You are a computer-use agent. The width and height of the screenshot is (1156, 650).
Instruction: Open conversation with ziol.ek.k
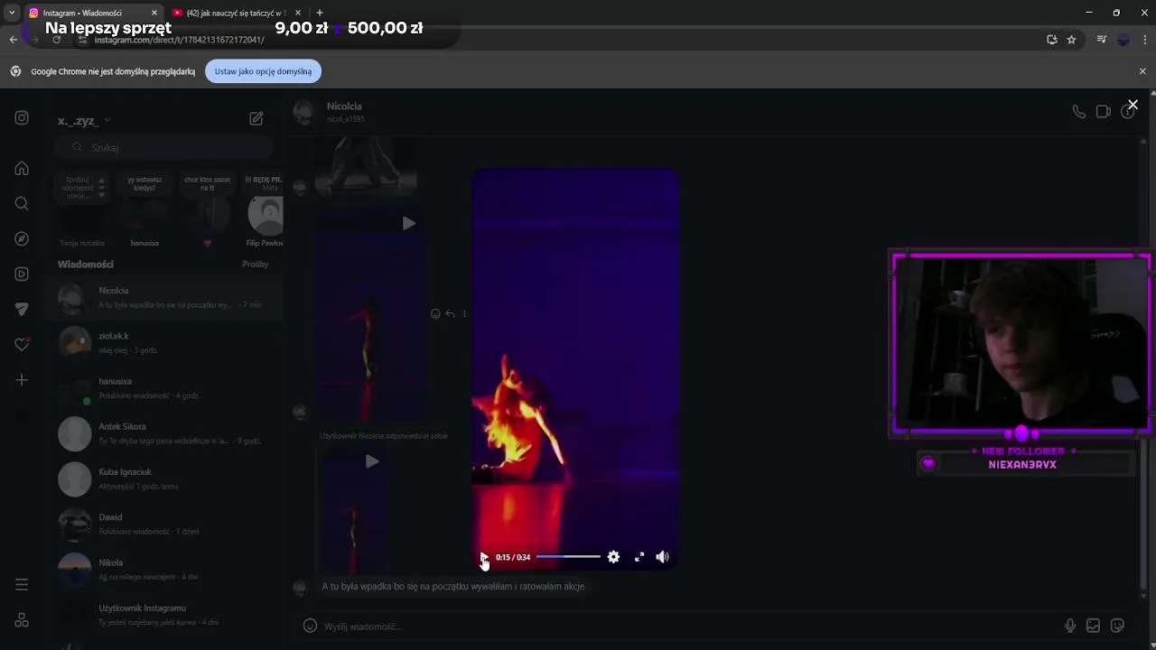point(165,343)
